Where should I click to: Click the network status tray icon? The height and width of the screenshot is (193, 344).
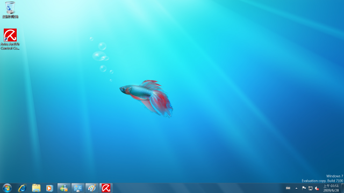[311, 188]
